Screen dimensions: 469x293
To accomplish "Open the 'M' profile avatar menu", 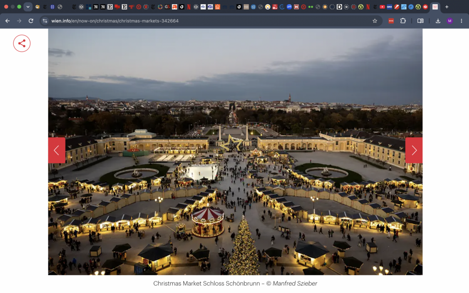I will 450,21.
